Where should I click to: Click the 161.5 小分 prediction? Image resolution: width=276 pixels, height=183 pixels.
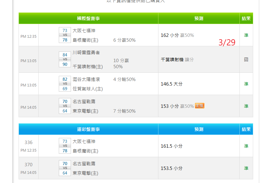pyautogui.click(x=172, y=146)
